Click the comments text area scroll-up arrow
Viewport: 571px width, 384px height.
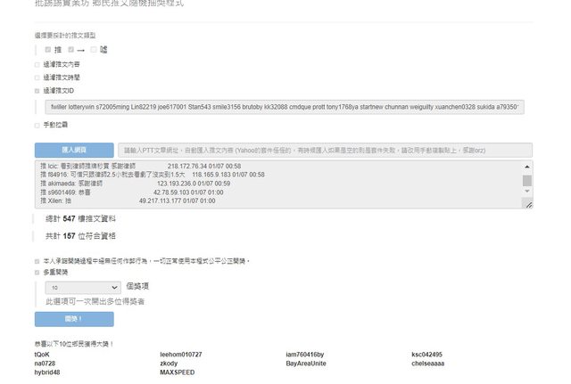[527, 166]
